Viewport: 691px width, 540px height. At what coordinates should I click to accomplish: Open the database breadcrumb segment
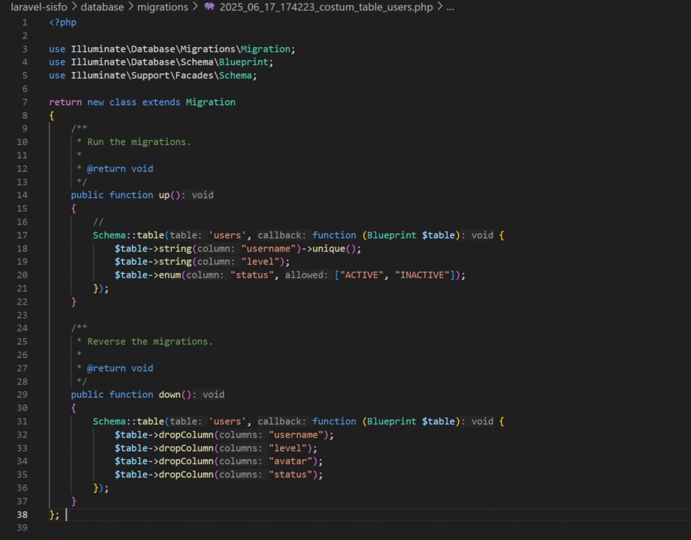pos(103,7)
